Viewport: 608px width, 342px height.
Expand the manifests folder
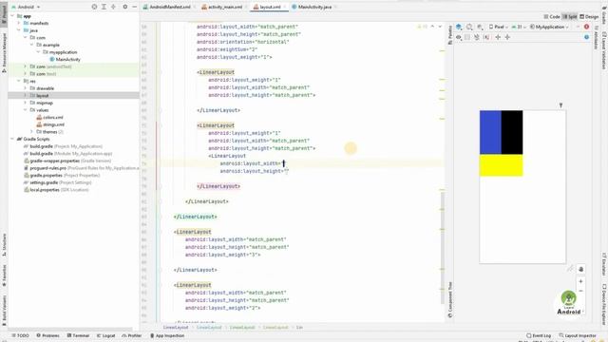tap(19, 23)
